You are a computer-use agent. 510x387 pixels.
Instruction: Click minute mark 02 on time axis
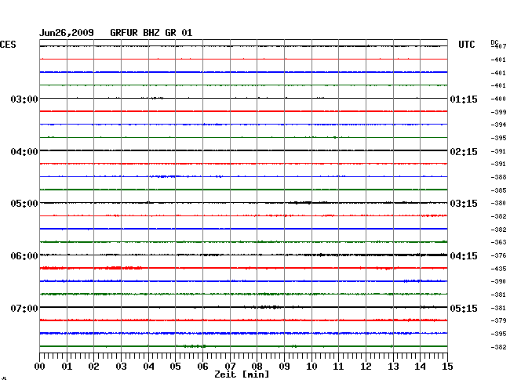point(93,367)
